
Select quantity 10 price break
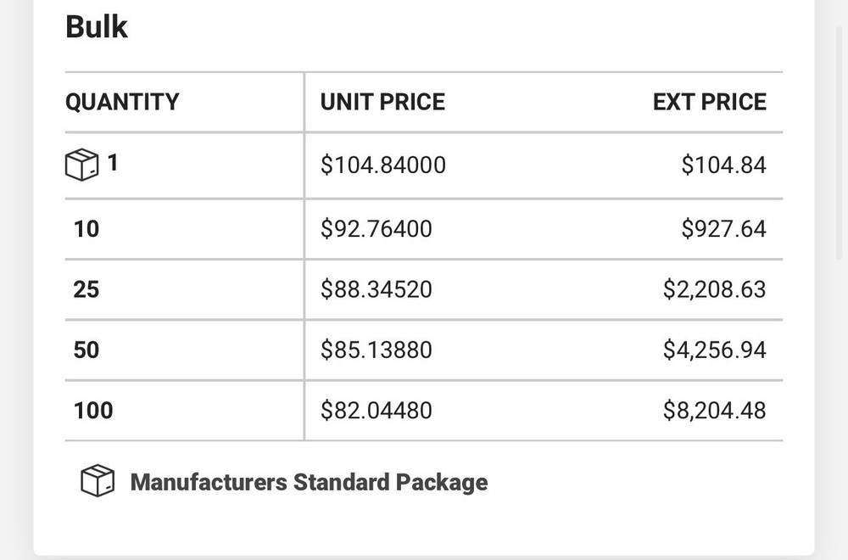pyautogui.click(x=86, y=228)
